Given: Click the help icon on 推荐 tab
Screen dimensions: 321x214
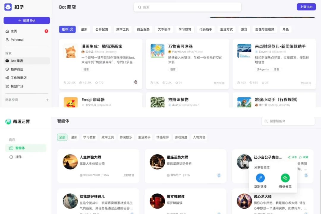Looking at the screenshot, I should tap(71, 29).
